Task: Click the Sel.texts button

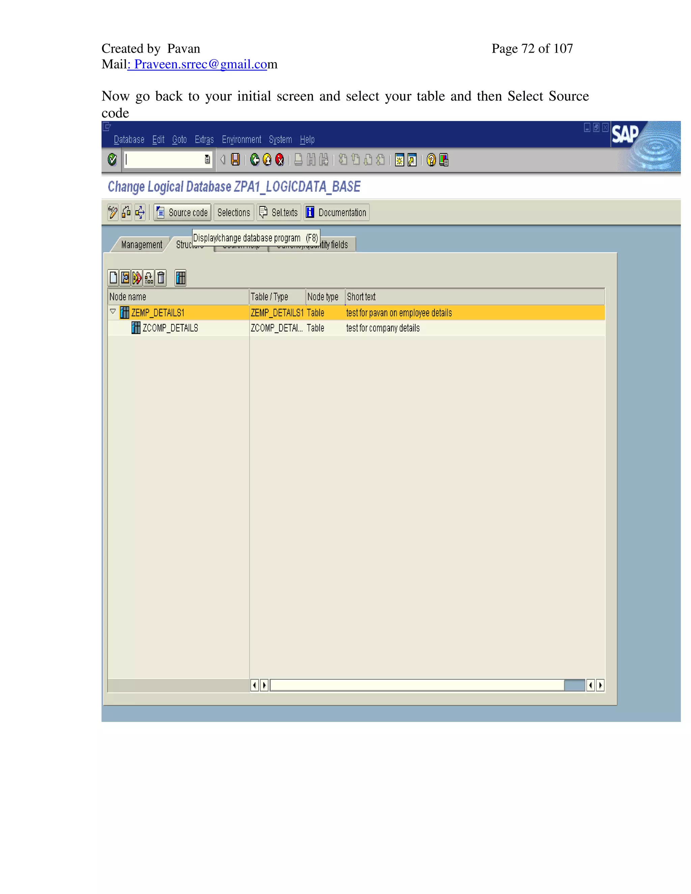Action: tap(279, 213)
